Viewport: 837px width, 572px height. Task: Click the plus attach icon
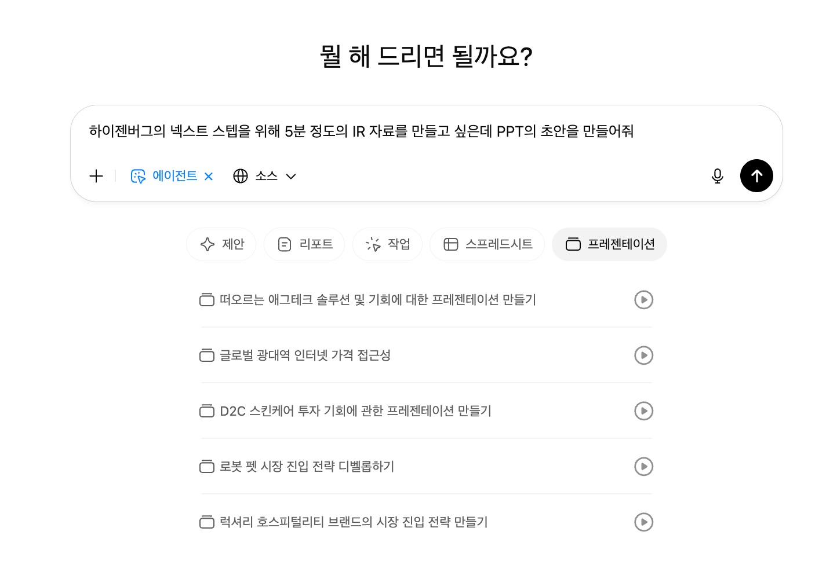tap(96, 176)
